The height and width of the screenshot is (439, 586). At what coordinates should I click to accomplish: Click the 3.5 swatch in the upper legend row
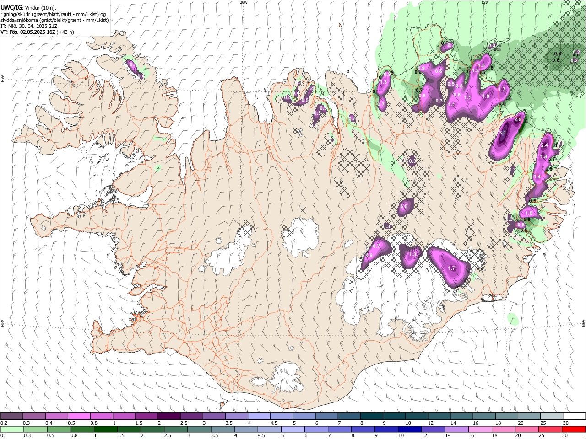(x=236, y=416)
